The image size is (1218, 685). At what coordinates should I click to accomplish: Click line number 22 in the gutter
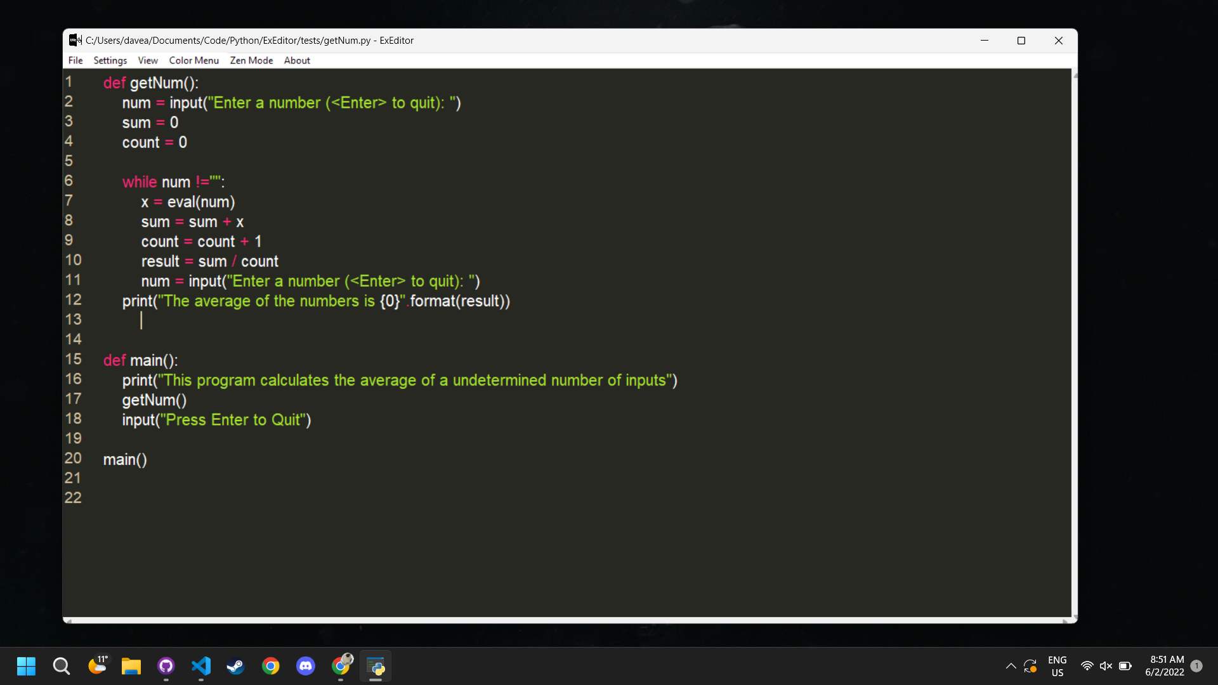73,498
